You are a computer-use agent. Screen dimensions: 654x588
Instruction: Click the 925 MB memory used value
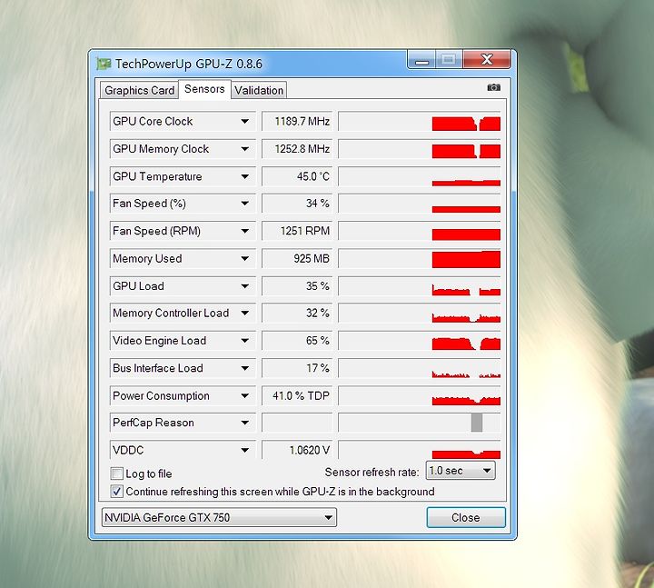point(297,258)
